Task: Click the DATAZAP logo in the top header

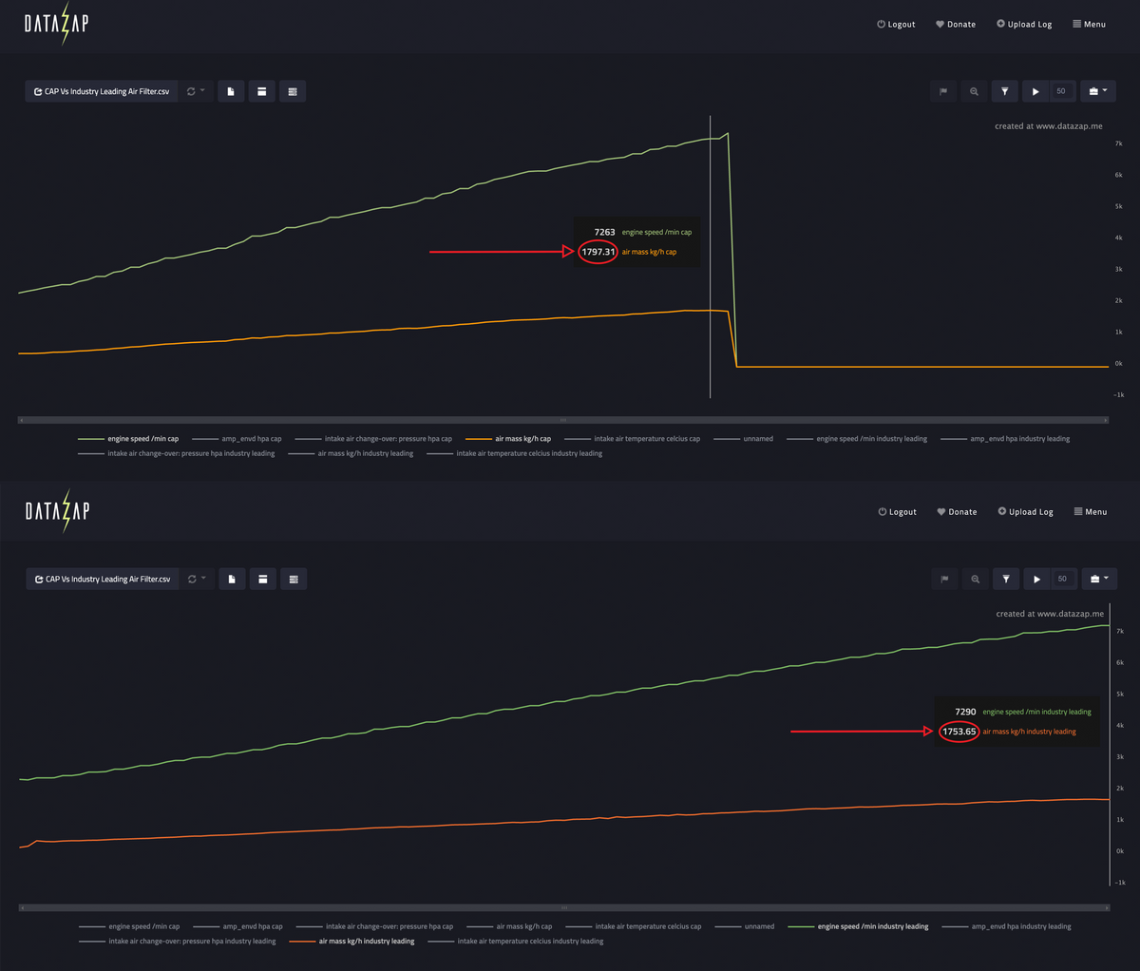Action: click(x=56, y=25)
